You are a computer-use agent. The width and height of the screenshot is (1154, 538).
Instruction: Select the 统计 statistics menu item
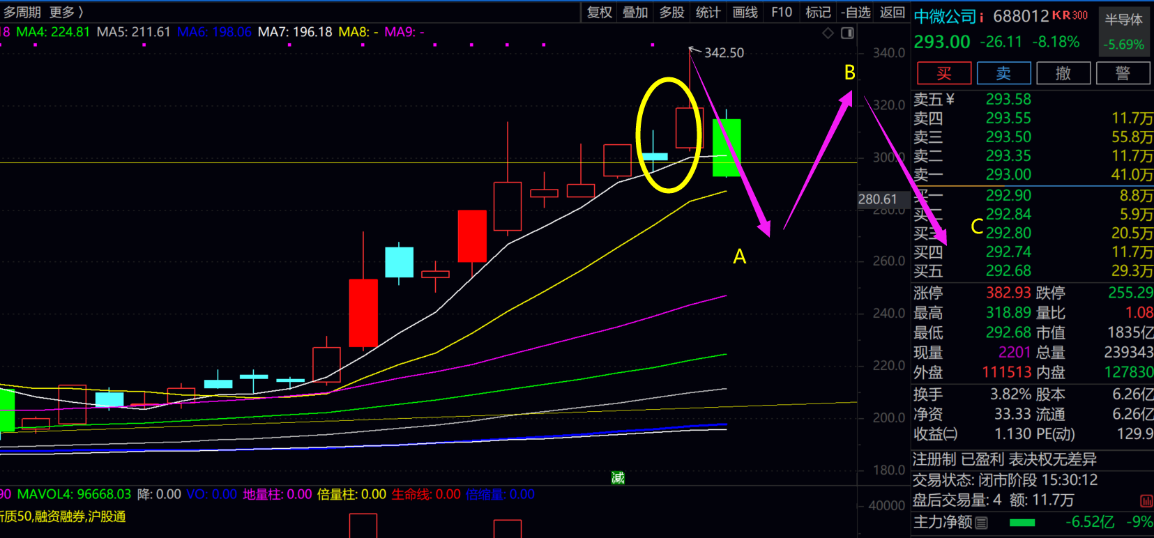tap(708, 12)
